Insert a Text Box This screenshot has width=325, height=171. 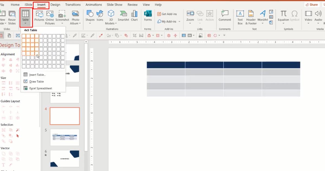pyautogui.click(x=240, y=17)
